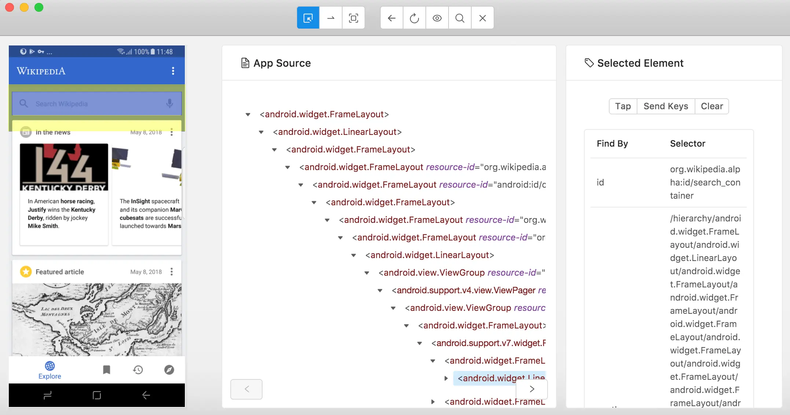This screenshot has height=415, width=790.
Task: Expand the highlighted LinearLayout node
Action: [x=446, y=378]
